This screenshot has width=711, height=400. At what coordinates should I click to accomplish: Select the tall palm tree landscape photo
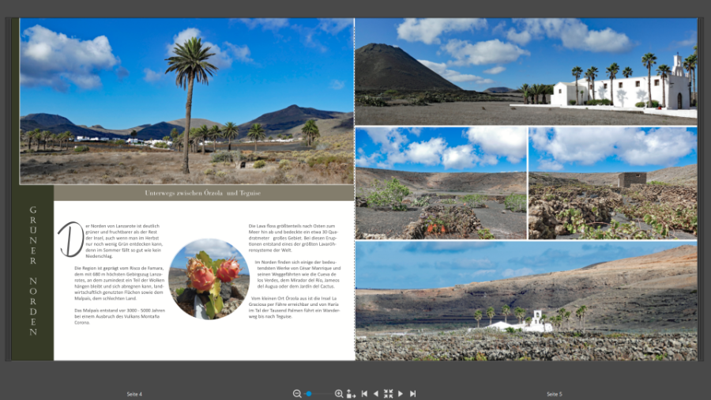pos(186,101)
